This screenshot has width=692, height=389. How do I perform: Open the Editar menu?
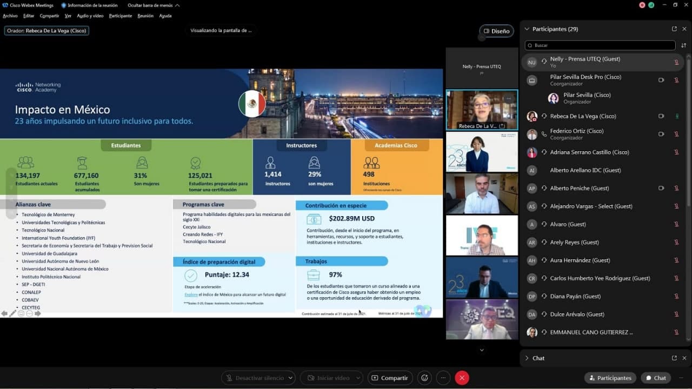point(29,16)
